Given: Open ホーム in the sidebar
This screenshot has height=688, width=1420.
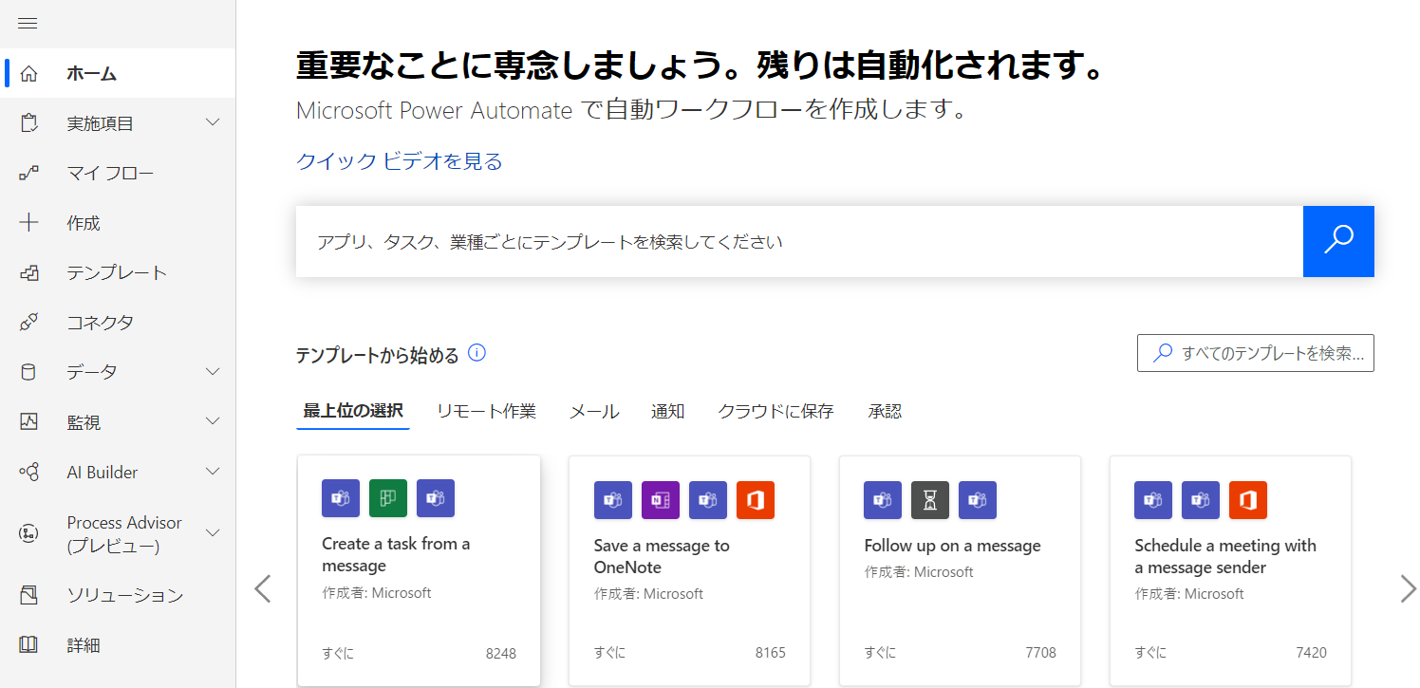Looking at the screenshot, I should [118, 73].
